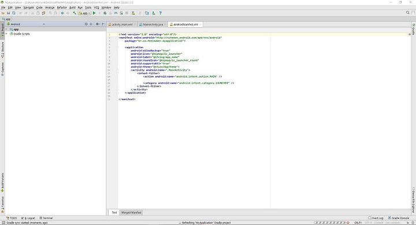The image size is (416, 225).
Task: Open the SDK Manager icon
Action: [153, 13]
